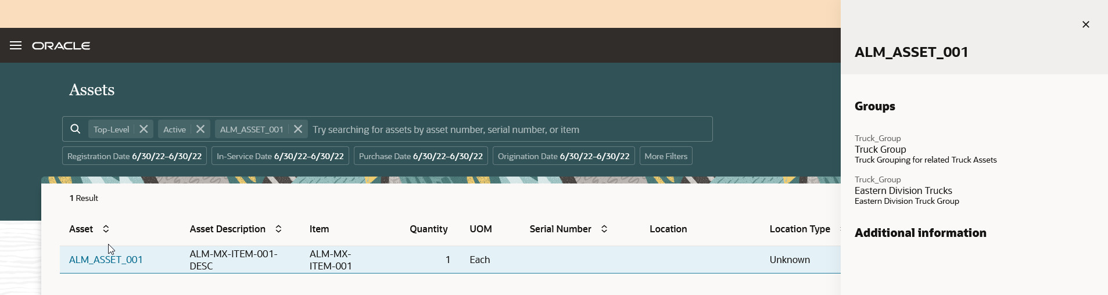Click Eastern Division Truck Group description
This screenshot has width=1108, height=295.
pyautogui.click(x=906, y=201)
